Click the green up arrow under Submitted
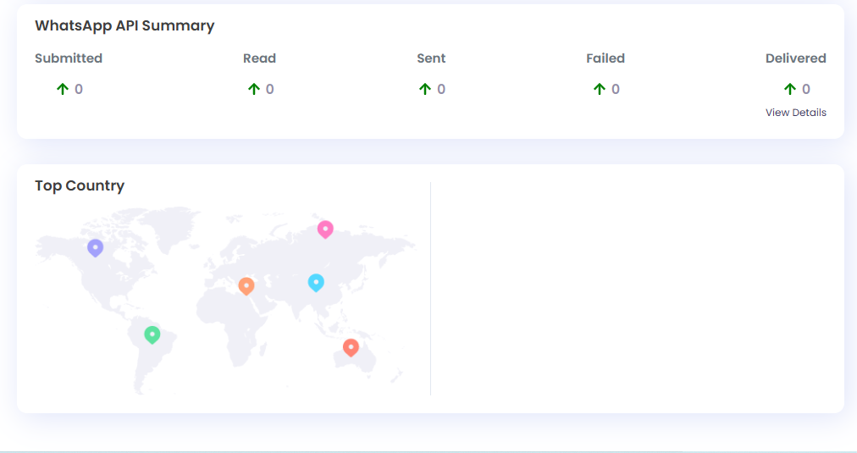Screen dimensions: 857x453 [63, 89]
